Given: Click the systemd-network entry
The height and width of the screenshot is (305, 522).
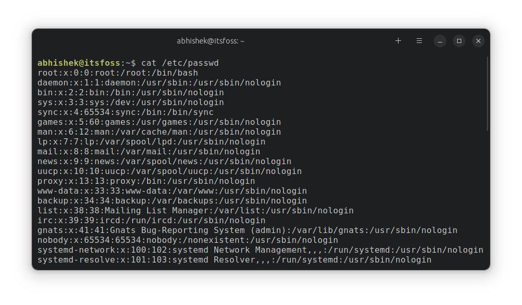Looking at the screenshot, I should pyautogui.click(x=259, y=250).
